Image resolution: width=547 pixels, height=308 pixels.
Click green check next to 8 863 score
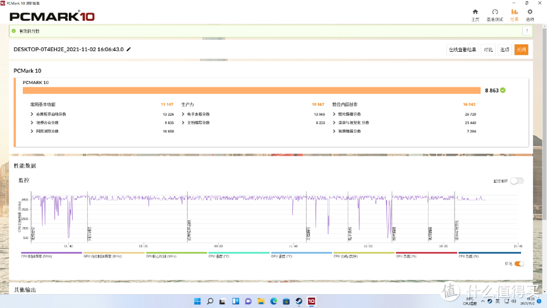(x=503, y=90)
